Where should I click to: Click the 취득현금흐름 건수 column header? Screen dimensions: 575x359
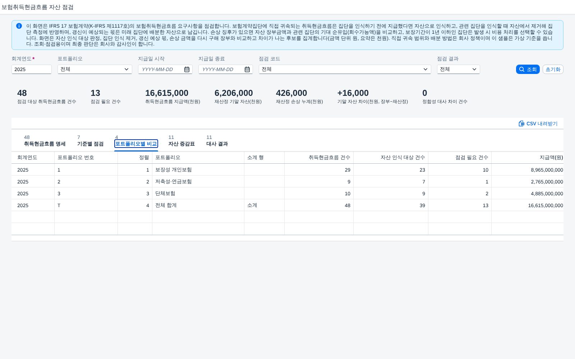coord(319,158)
